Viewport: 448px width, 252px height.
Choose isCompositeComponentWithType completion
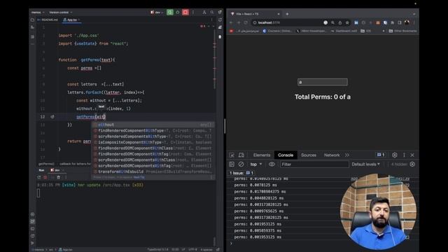(x=153, y=142)
